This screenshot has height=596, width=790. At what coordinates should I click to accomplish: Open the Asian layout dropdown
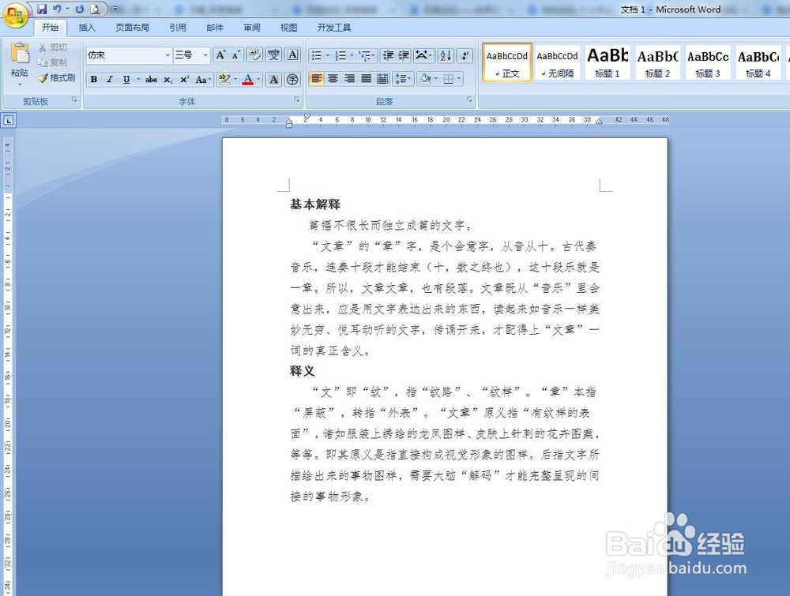[x=424, y=55]
